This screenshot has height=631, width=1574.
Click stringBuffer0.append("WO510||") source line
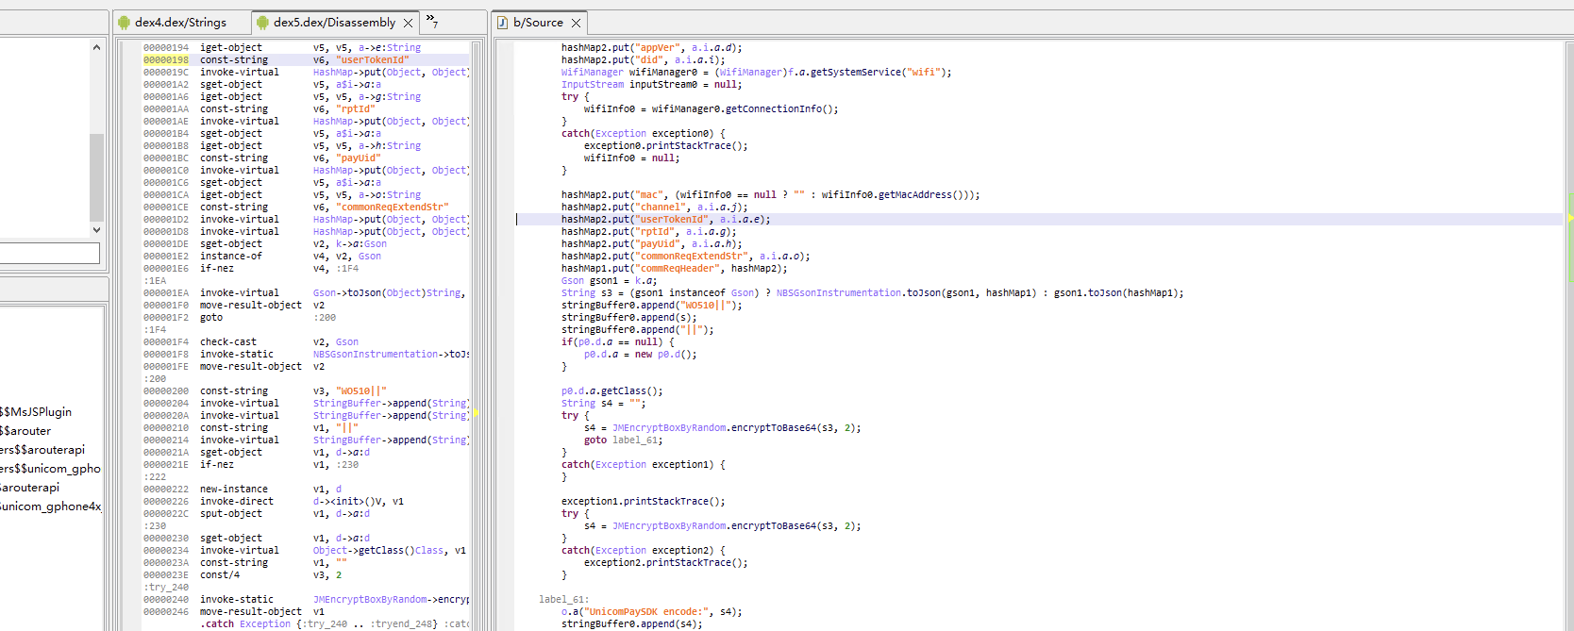[x=651, y=305]
